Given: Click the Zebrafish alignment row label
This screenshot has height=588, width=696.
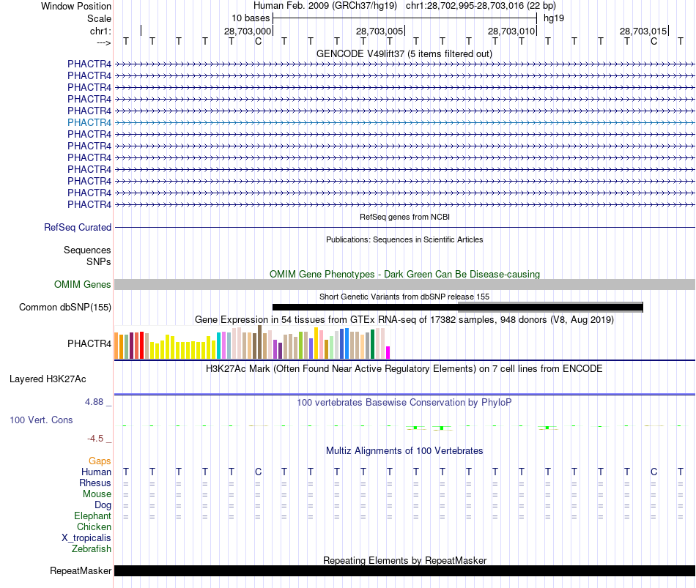Looking at the screenshot, I should click(92, 549).
